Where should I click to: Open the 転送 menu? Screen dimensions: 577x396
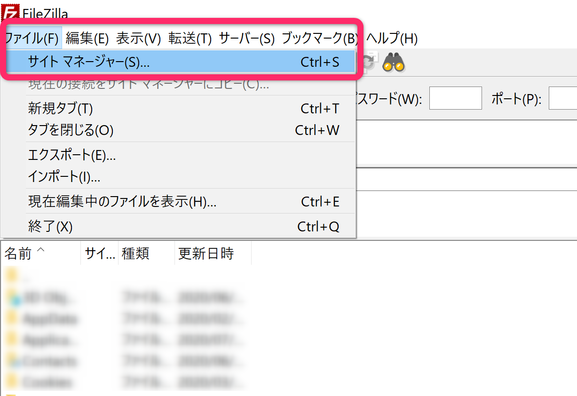[186, 39]
